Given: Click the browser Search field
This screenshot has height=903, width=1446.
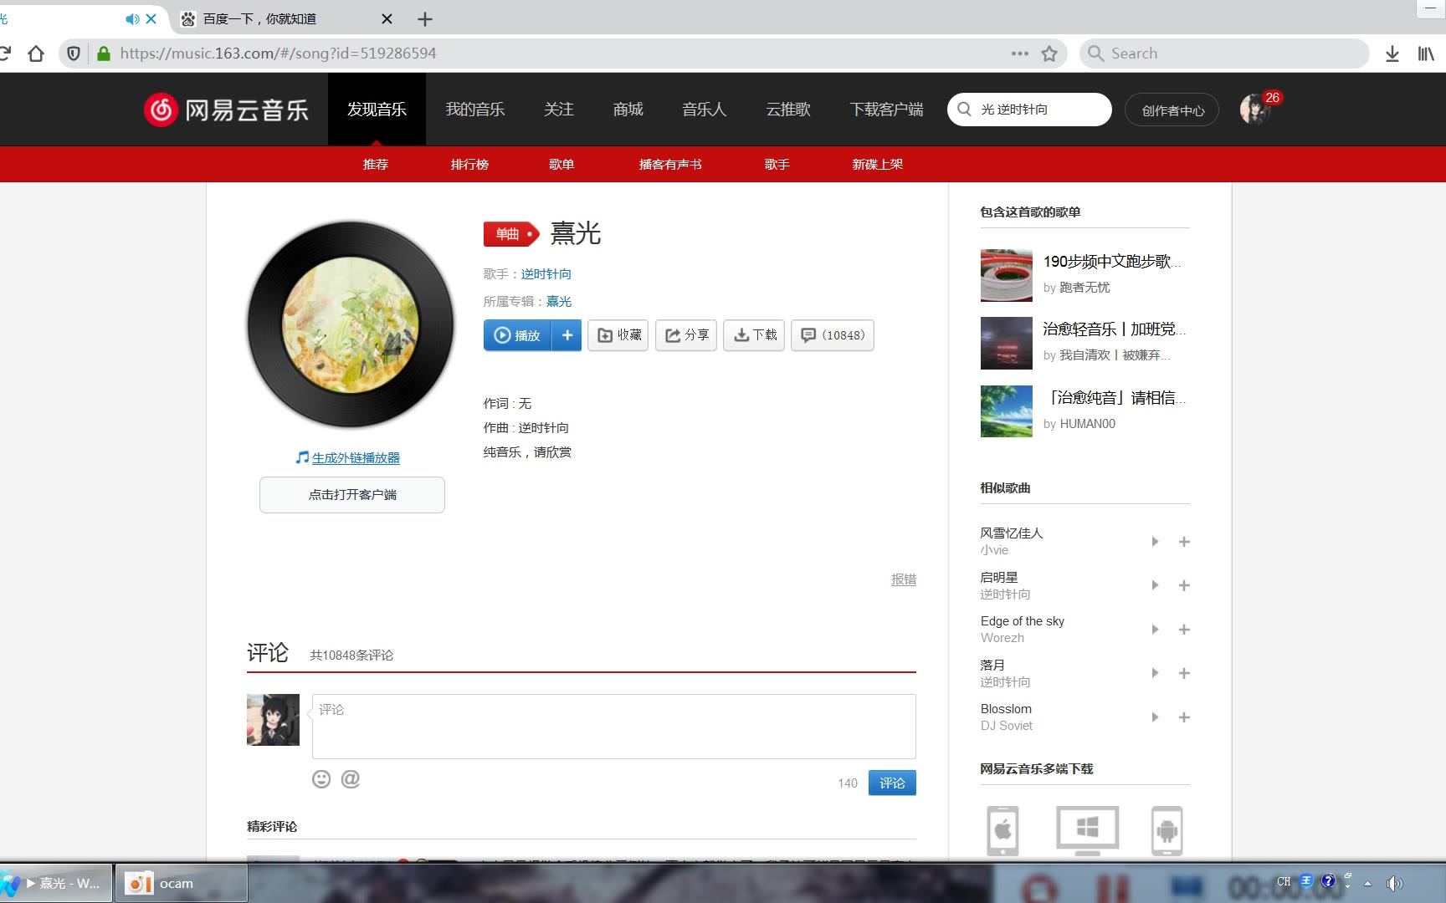Looking at the screenshot, I should [x=1224, y=54].
